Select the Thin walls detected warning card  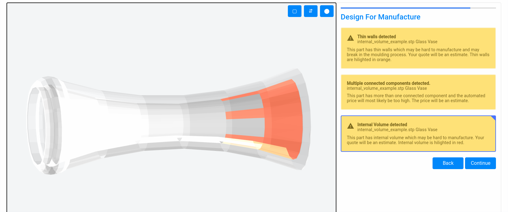tap(418, 48)
